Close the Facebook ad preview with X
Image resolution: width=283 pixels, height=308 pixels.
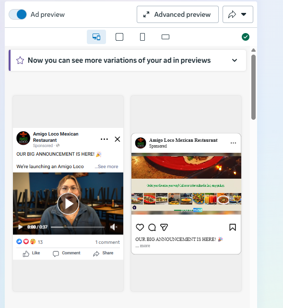[118, 139]
